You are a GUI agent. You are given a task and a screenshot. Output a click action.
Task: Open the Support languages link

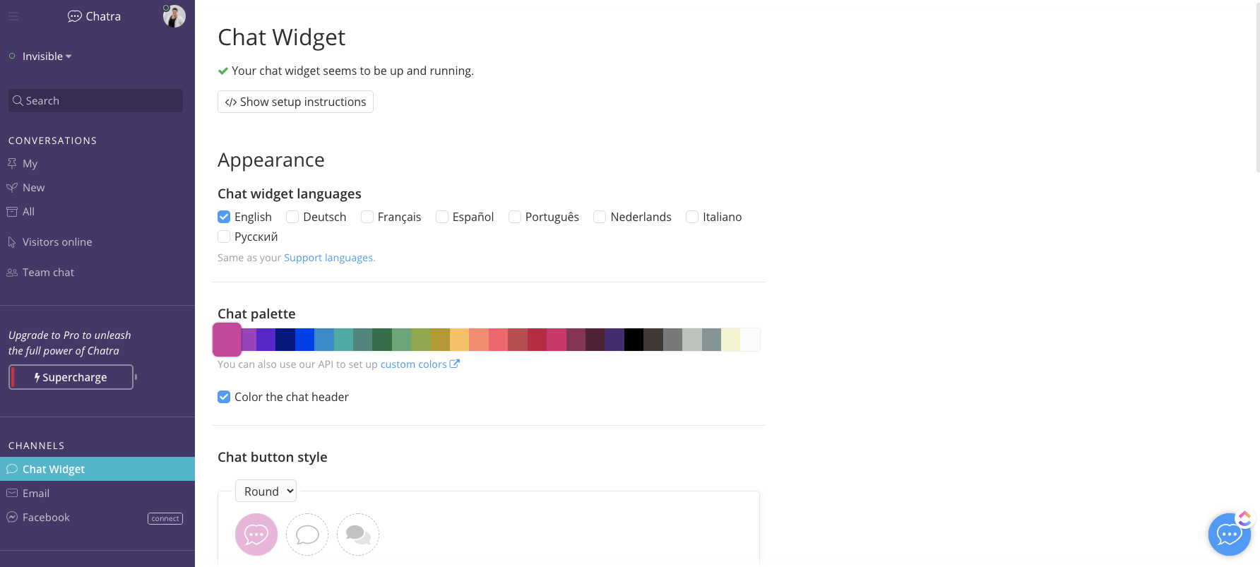click(328, 258)
